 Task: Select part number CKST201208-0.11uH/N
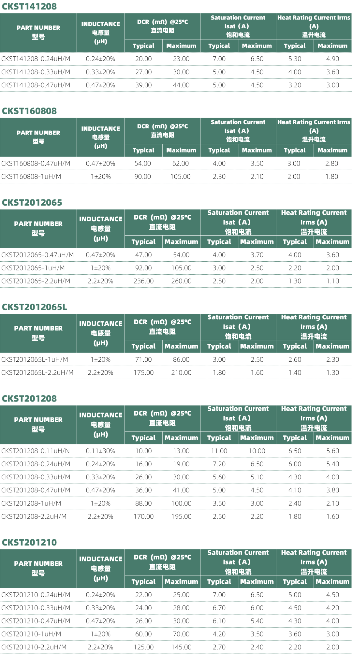tap(36, 451)
